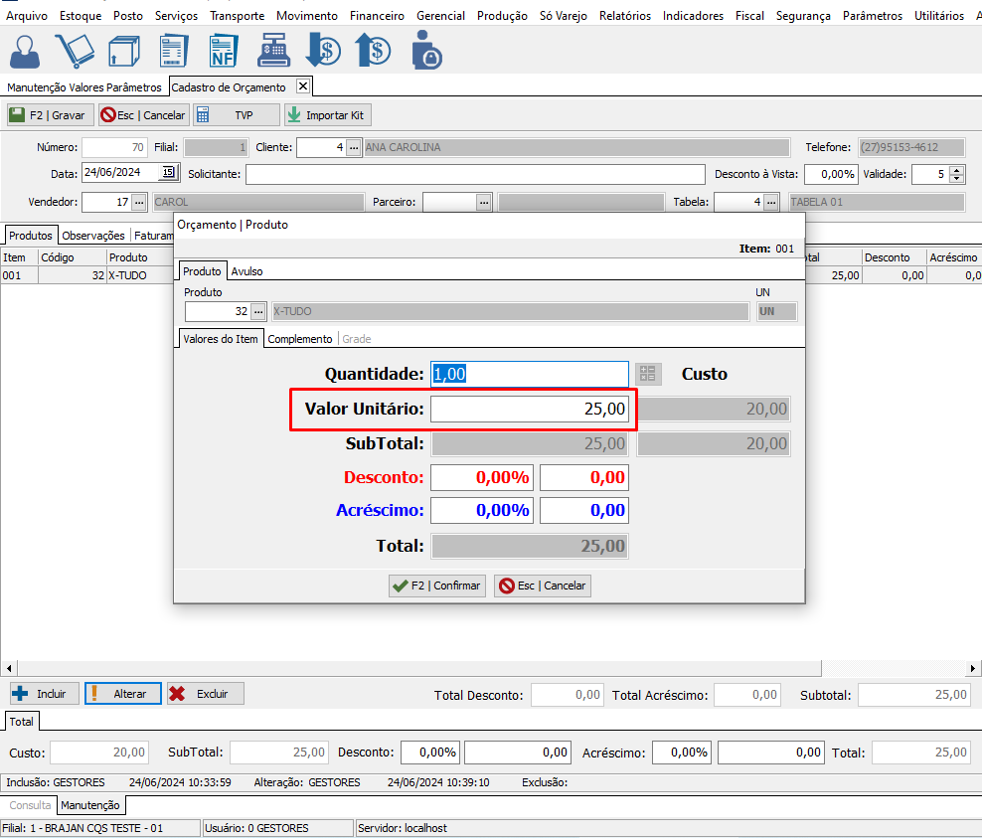Open the user padlock security icon

(425, 50)
